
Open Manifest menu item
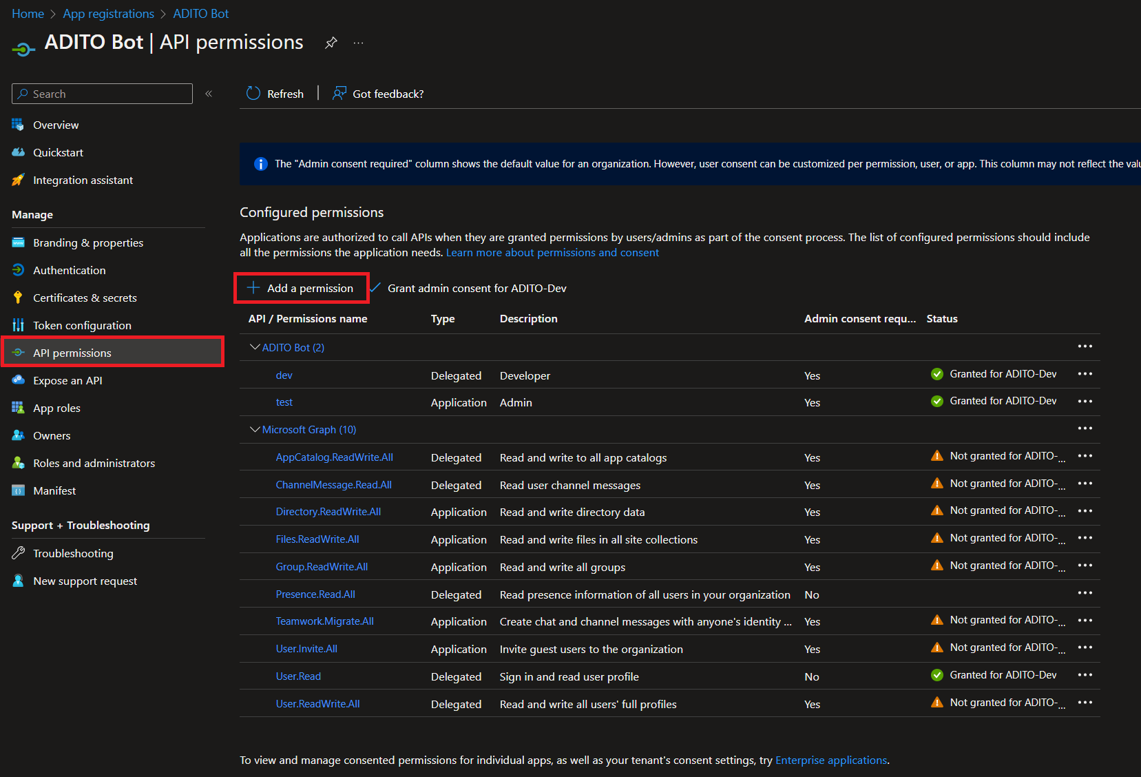(54, 490)
